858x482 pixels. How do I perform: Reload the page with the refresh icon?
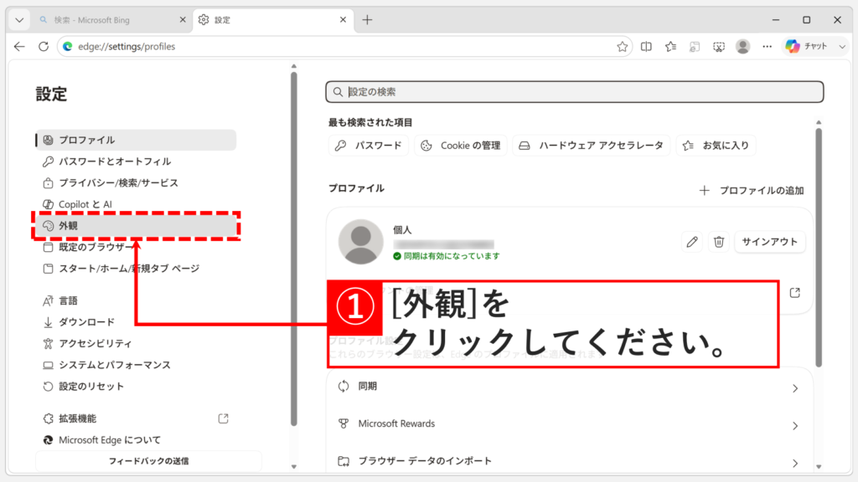click(44, 47)
